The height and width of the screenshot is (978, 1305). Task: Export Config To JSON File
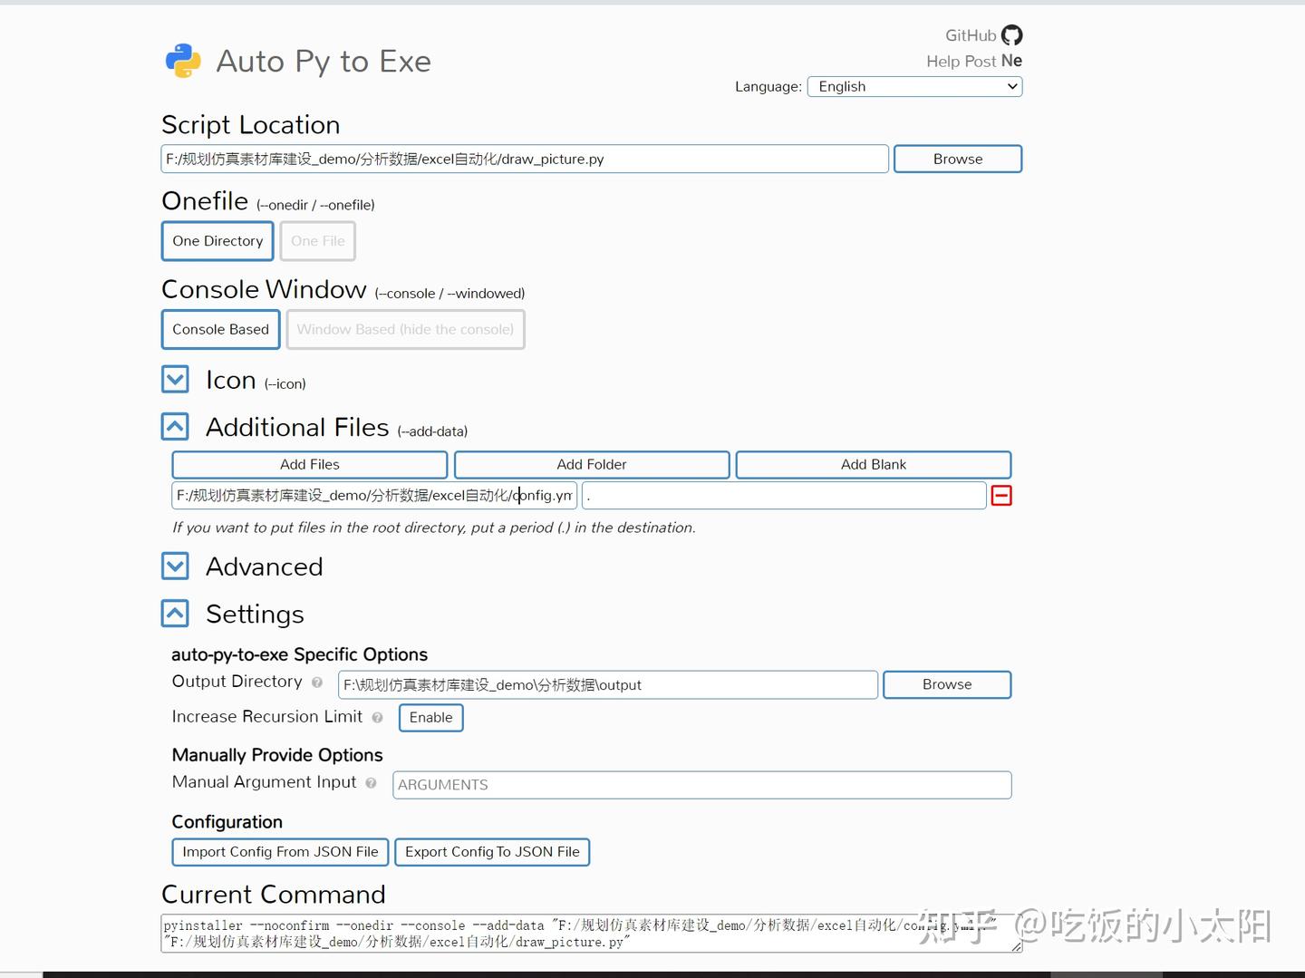492,852
